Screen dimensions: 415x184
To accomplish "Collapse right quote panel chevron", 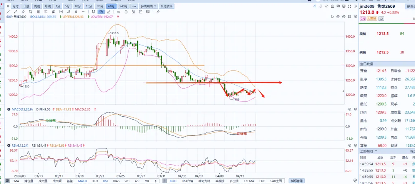I will click(355, 6).
